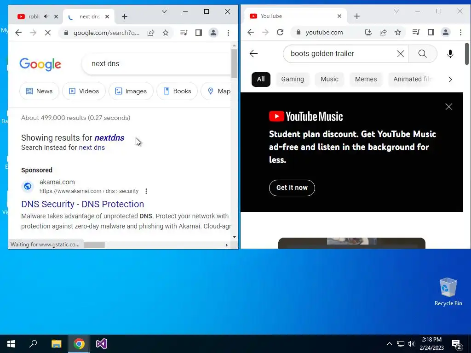Open media control icon in YouTube window
The width and height of the screenshot is (471, 353).
(416, 33)
